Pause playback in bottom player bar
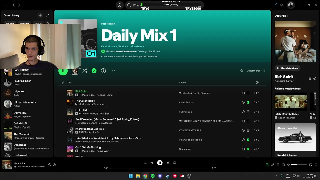The width and height of the screenshot is (320, 180). (x=160, y=163)
